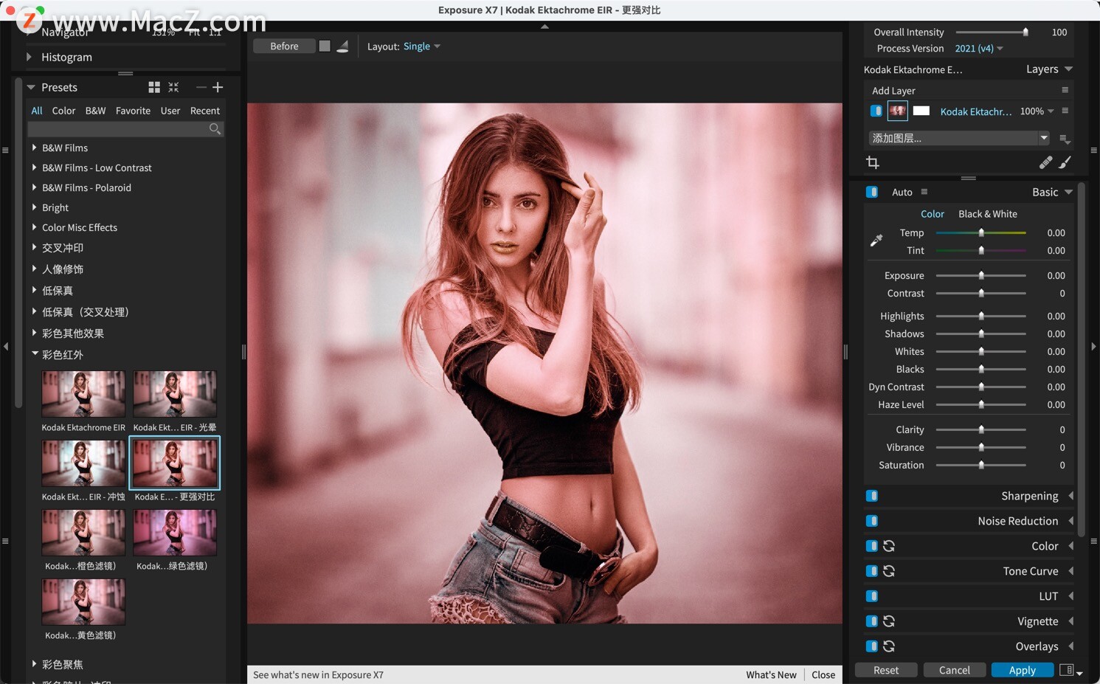Select the crop tool icon

pos(873,162)
